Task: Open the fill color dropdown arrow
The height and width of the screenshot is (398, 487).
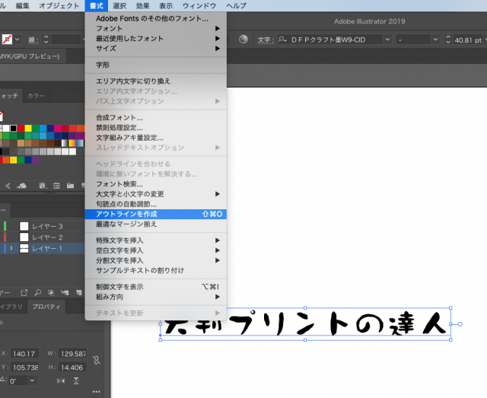Action: tap(18, 40)
